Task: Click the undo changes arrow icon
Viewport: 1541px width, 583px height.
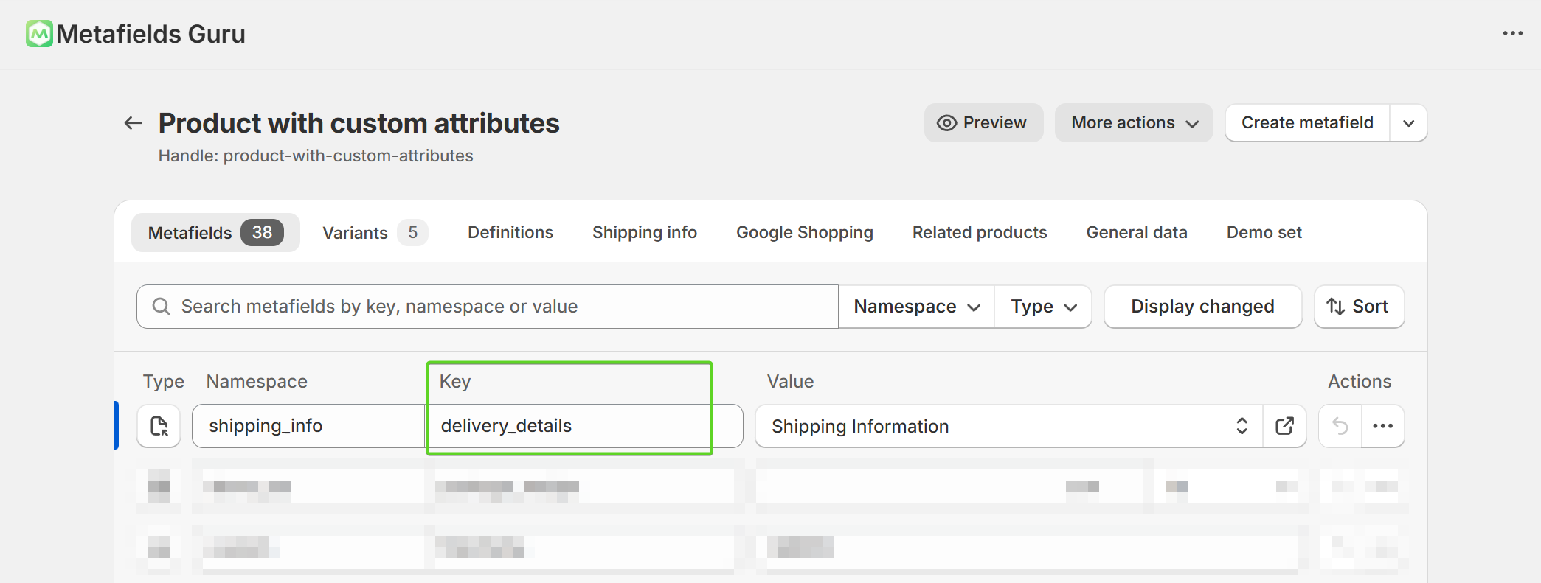Action: [x=1340, y=426]
